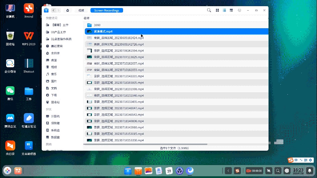Viewport: 317px width, 178px height.
Task: Click the 名称 column header to sort
Action: click(x=87, y=18)
